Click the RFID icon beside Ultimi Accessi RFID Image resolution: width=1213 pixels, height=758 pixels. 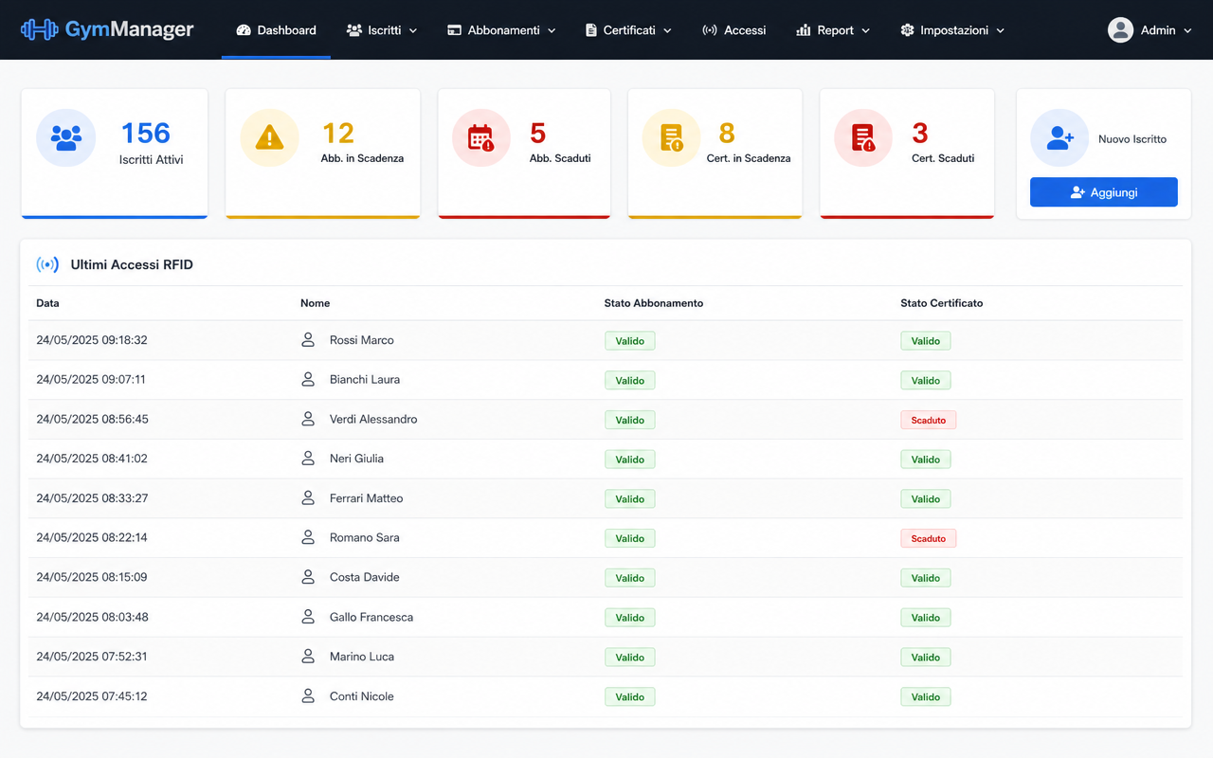tap(47, 264)
